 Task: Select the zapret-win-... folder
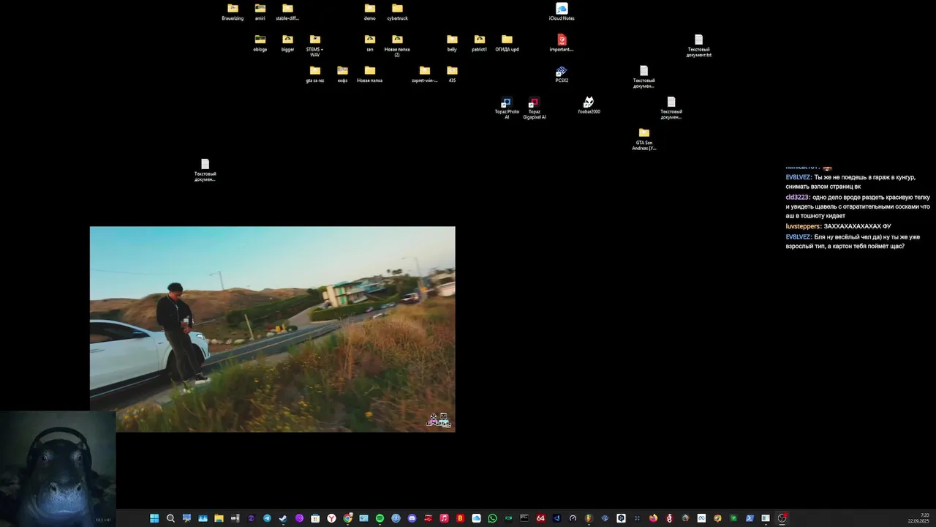coord(424,74)
